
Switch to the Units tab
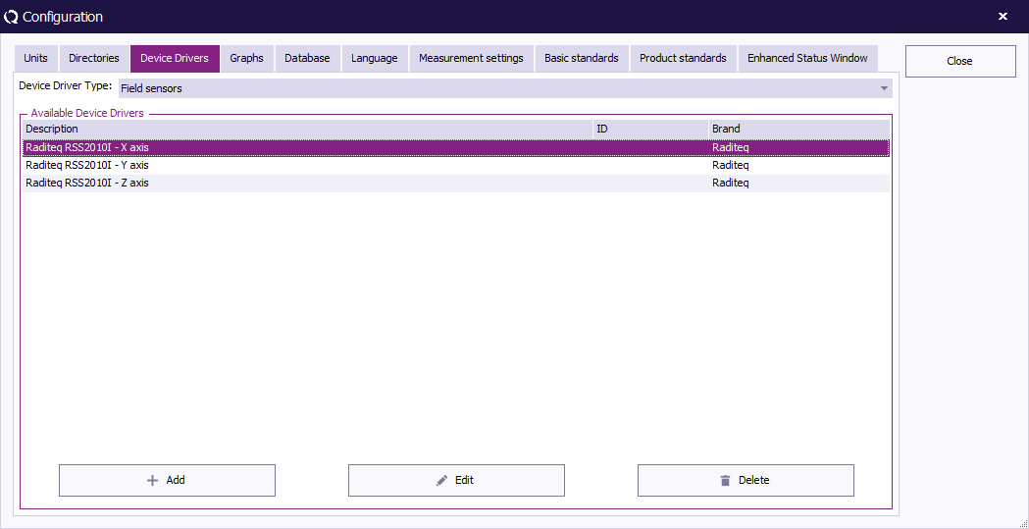(x=35, y=59)
